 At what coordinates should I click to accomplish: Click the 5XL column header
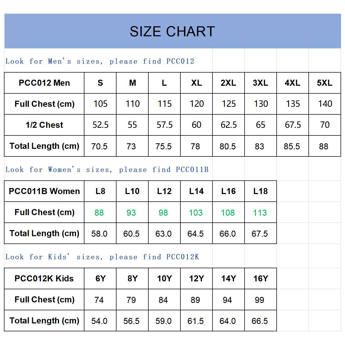pos(324,83)
